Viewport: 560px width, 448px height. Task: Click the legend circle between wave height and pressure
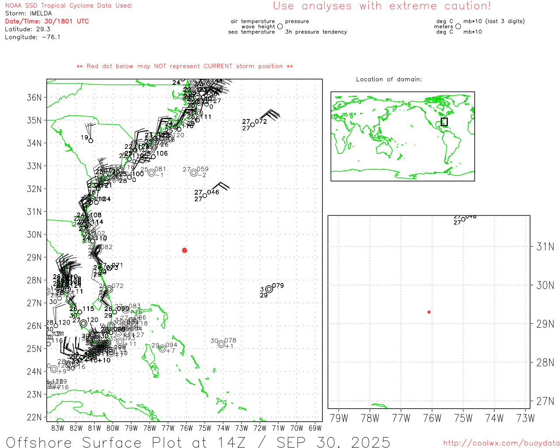280,27
